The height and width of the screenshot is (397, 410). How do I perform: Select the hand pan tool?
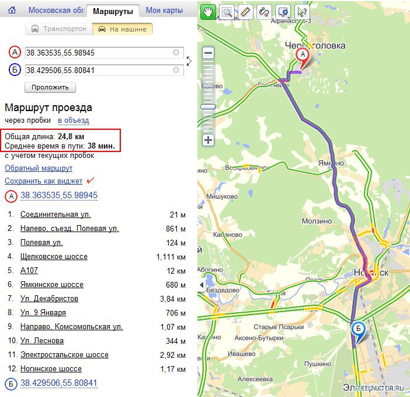[x=209, y=12]
